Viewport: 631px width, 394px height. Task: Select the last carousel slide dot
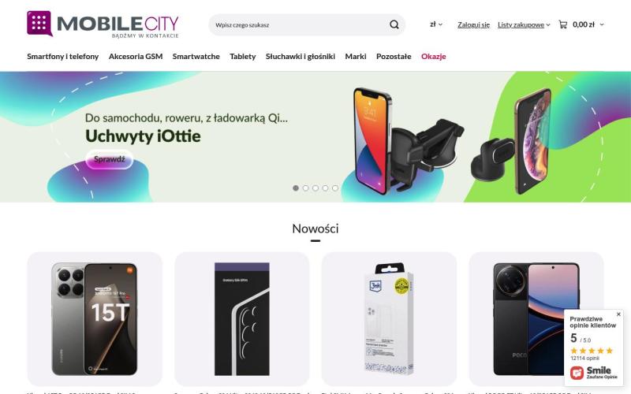point(335,188)
